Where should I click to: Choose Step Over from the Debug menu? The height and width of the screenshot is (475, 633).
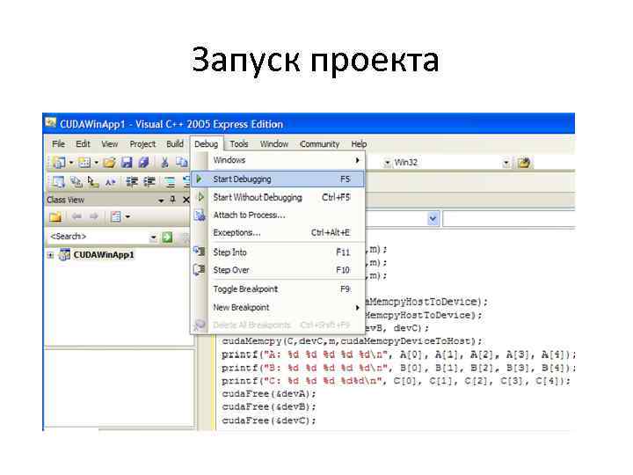click(278, 270)
